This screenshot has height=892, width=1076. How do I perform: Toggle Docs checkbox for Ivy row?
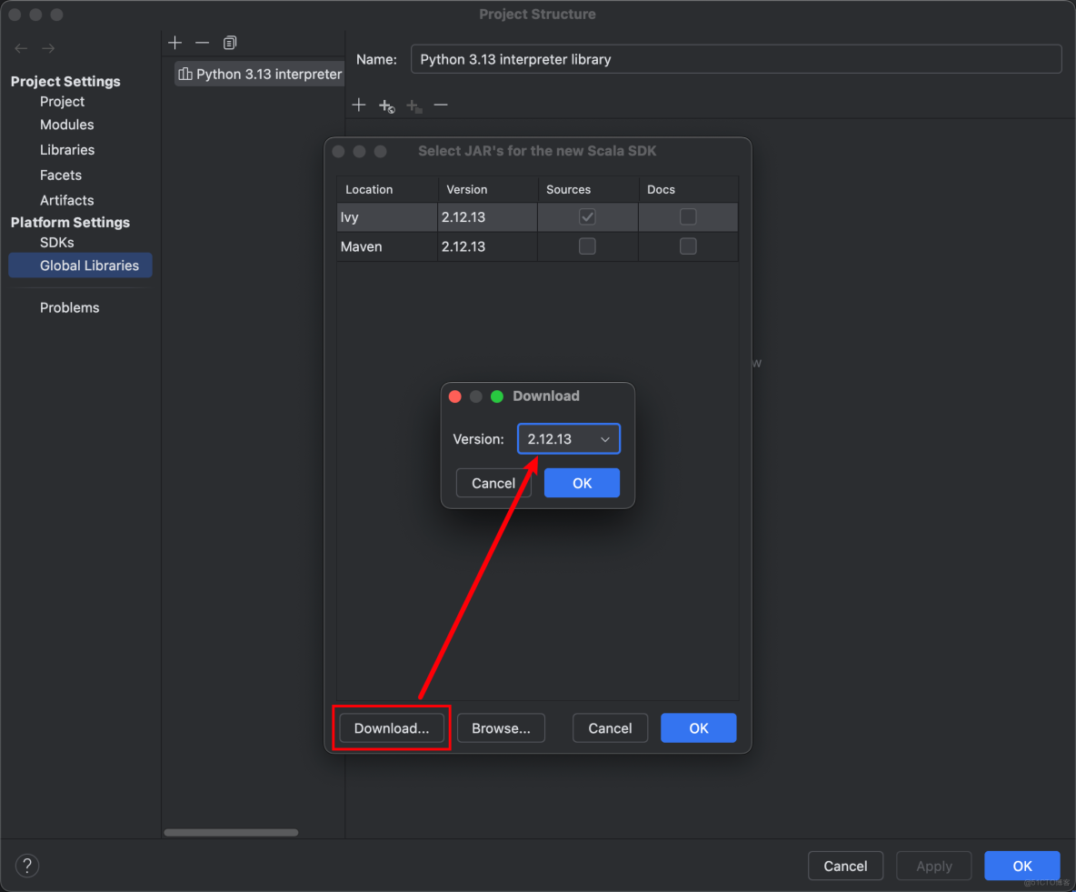688,217
